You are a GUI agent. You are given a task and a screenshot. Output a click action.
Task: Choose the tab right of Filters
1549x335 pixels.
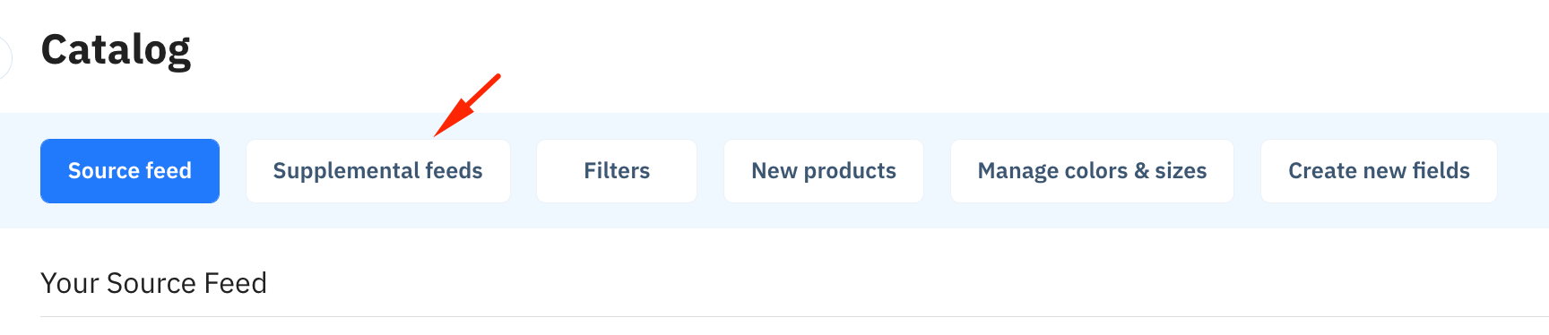824,171
